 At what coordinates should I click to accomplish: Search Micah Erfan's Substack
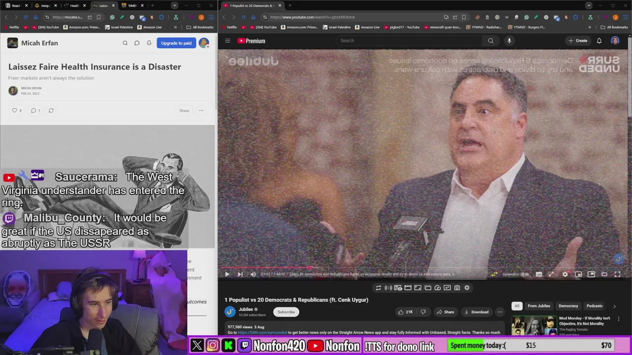[125, 43]
